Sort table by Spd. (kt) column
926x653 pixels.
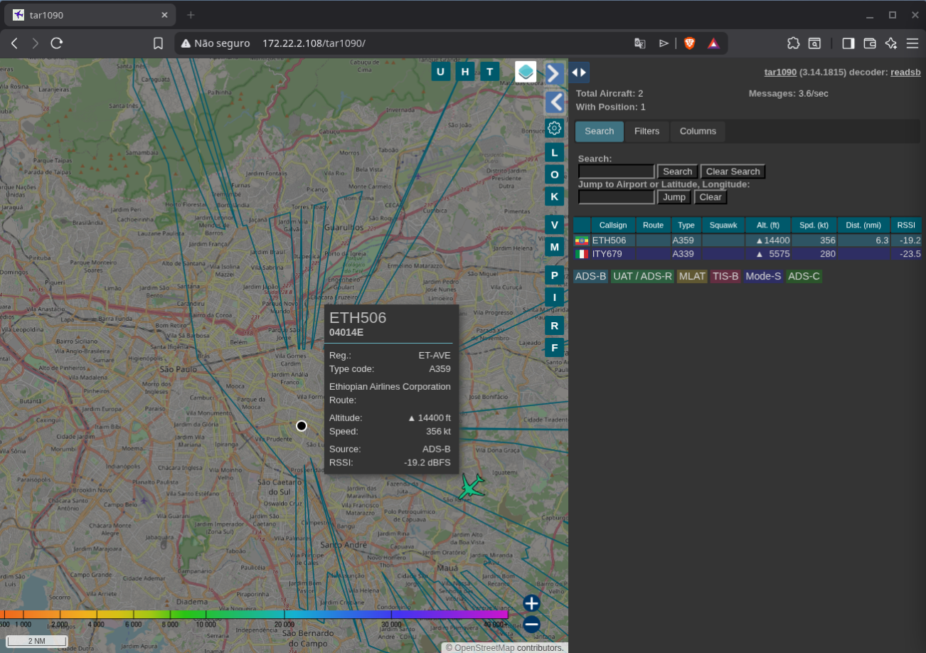814,225
